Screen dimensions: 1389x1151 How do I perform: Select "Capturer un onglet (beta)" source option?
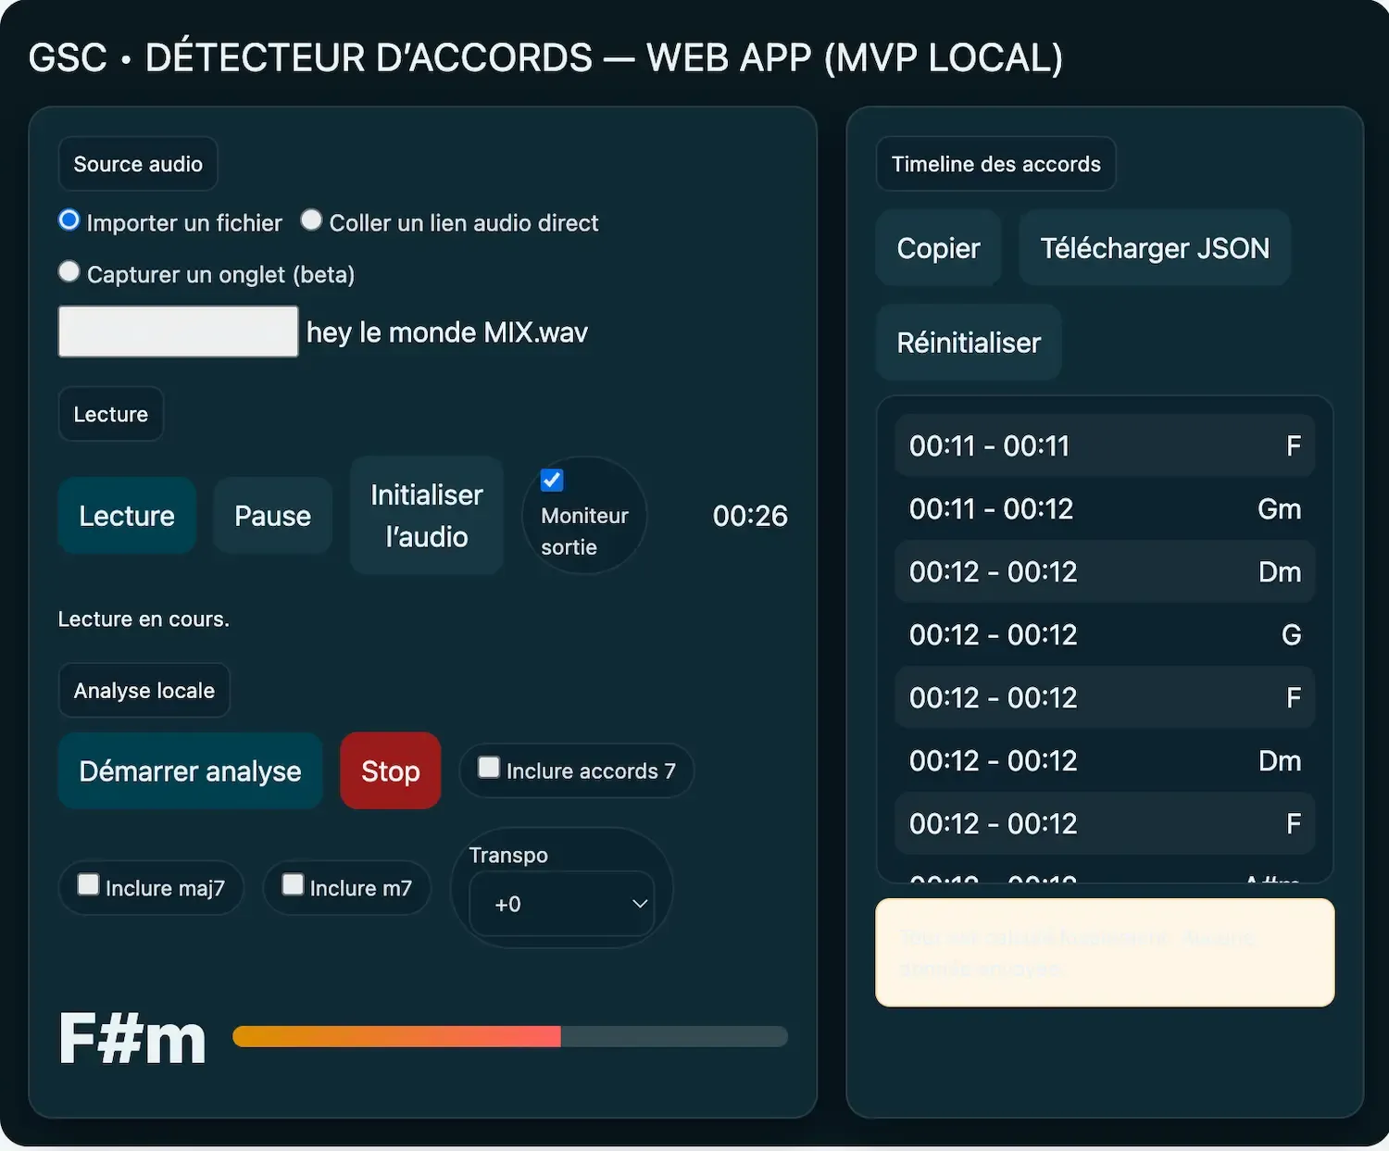click(x=69, y=271)
